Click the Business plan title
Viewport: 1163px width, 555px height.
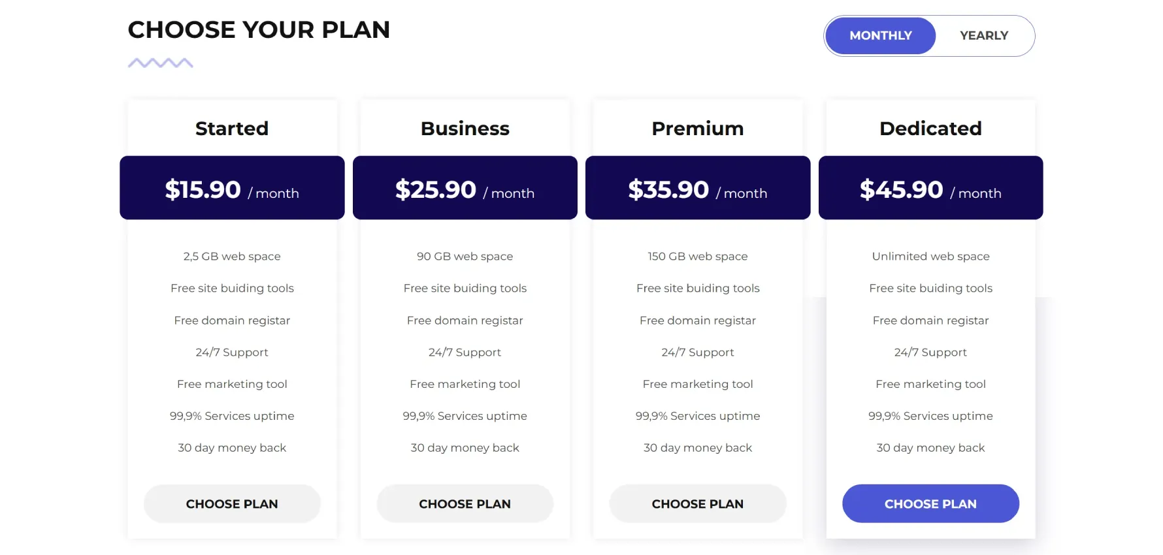coord(465,129)
